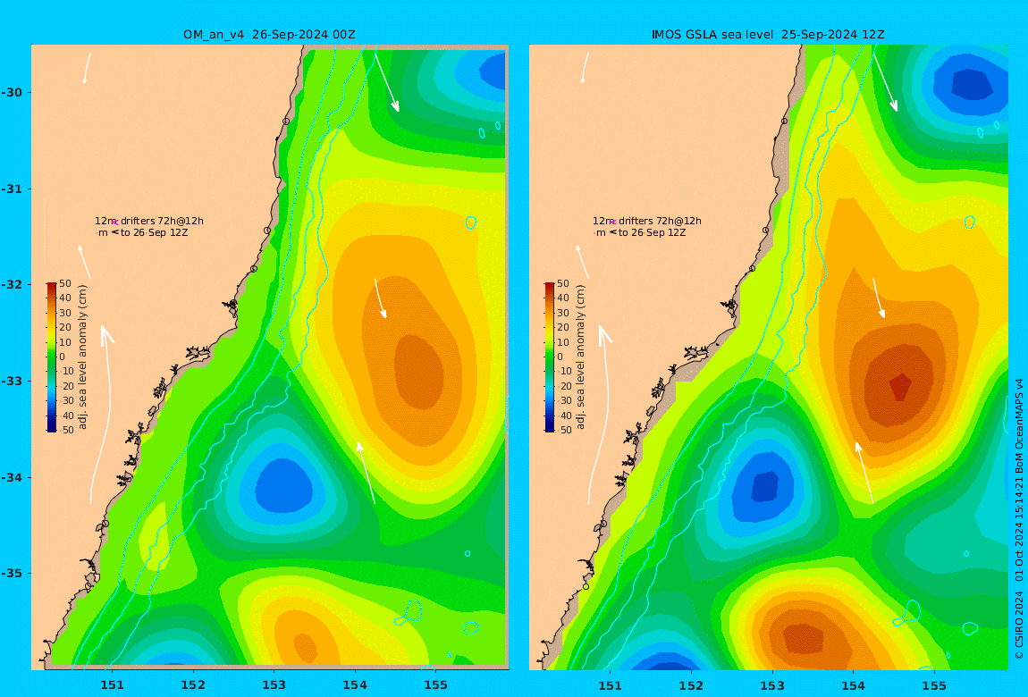Click dark blue bottom of OM_an_v4 colorbar
The width and height of the screenshot is (1028, 697).
(x=52, y=428)
